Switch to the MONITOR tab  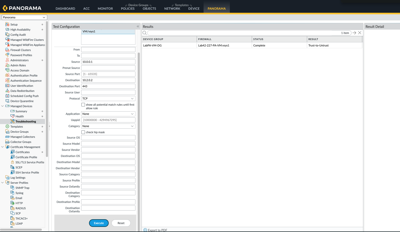click(x=105, y=8)
